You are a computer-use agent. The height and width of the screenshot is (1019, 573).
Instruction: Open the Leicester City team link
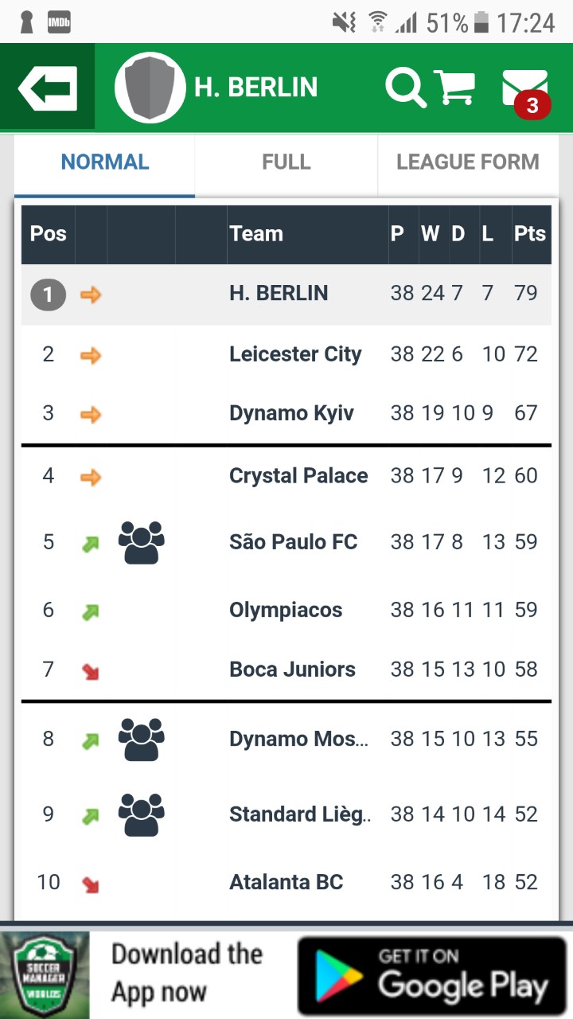pos(295,354)
